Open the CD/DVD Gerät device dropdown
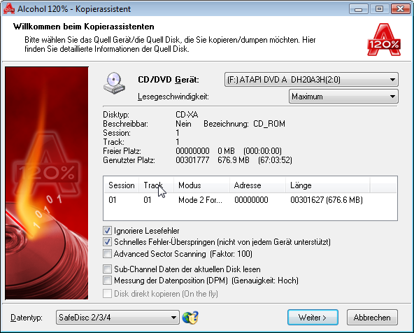 (x=311, y=80)
